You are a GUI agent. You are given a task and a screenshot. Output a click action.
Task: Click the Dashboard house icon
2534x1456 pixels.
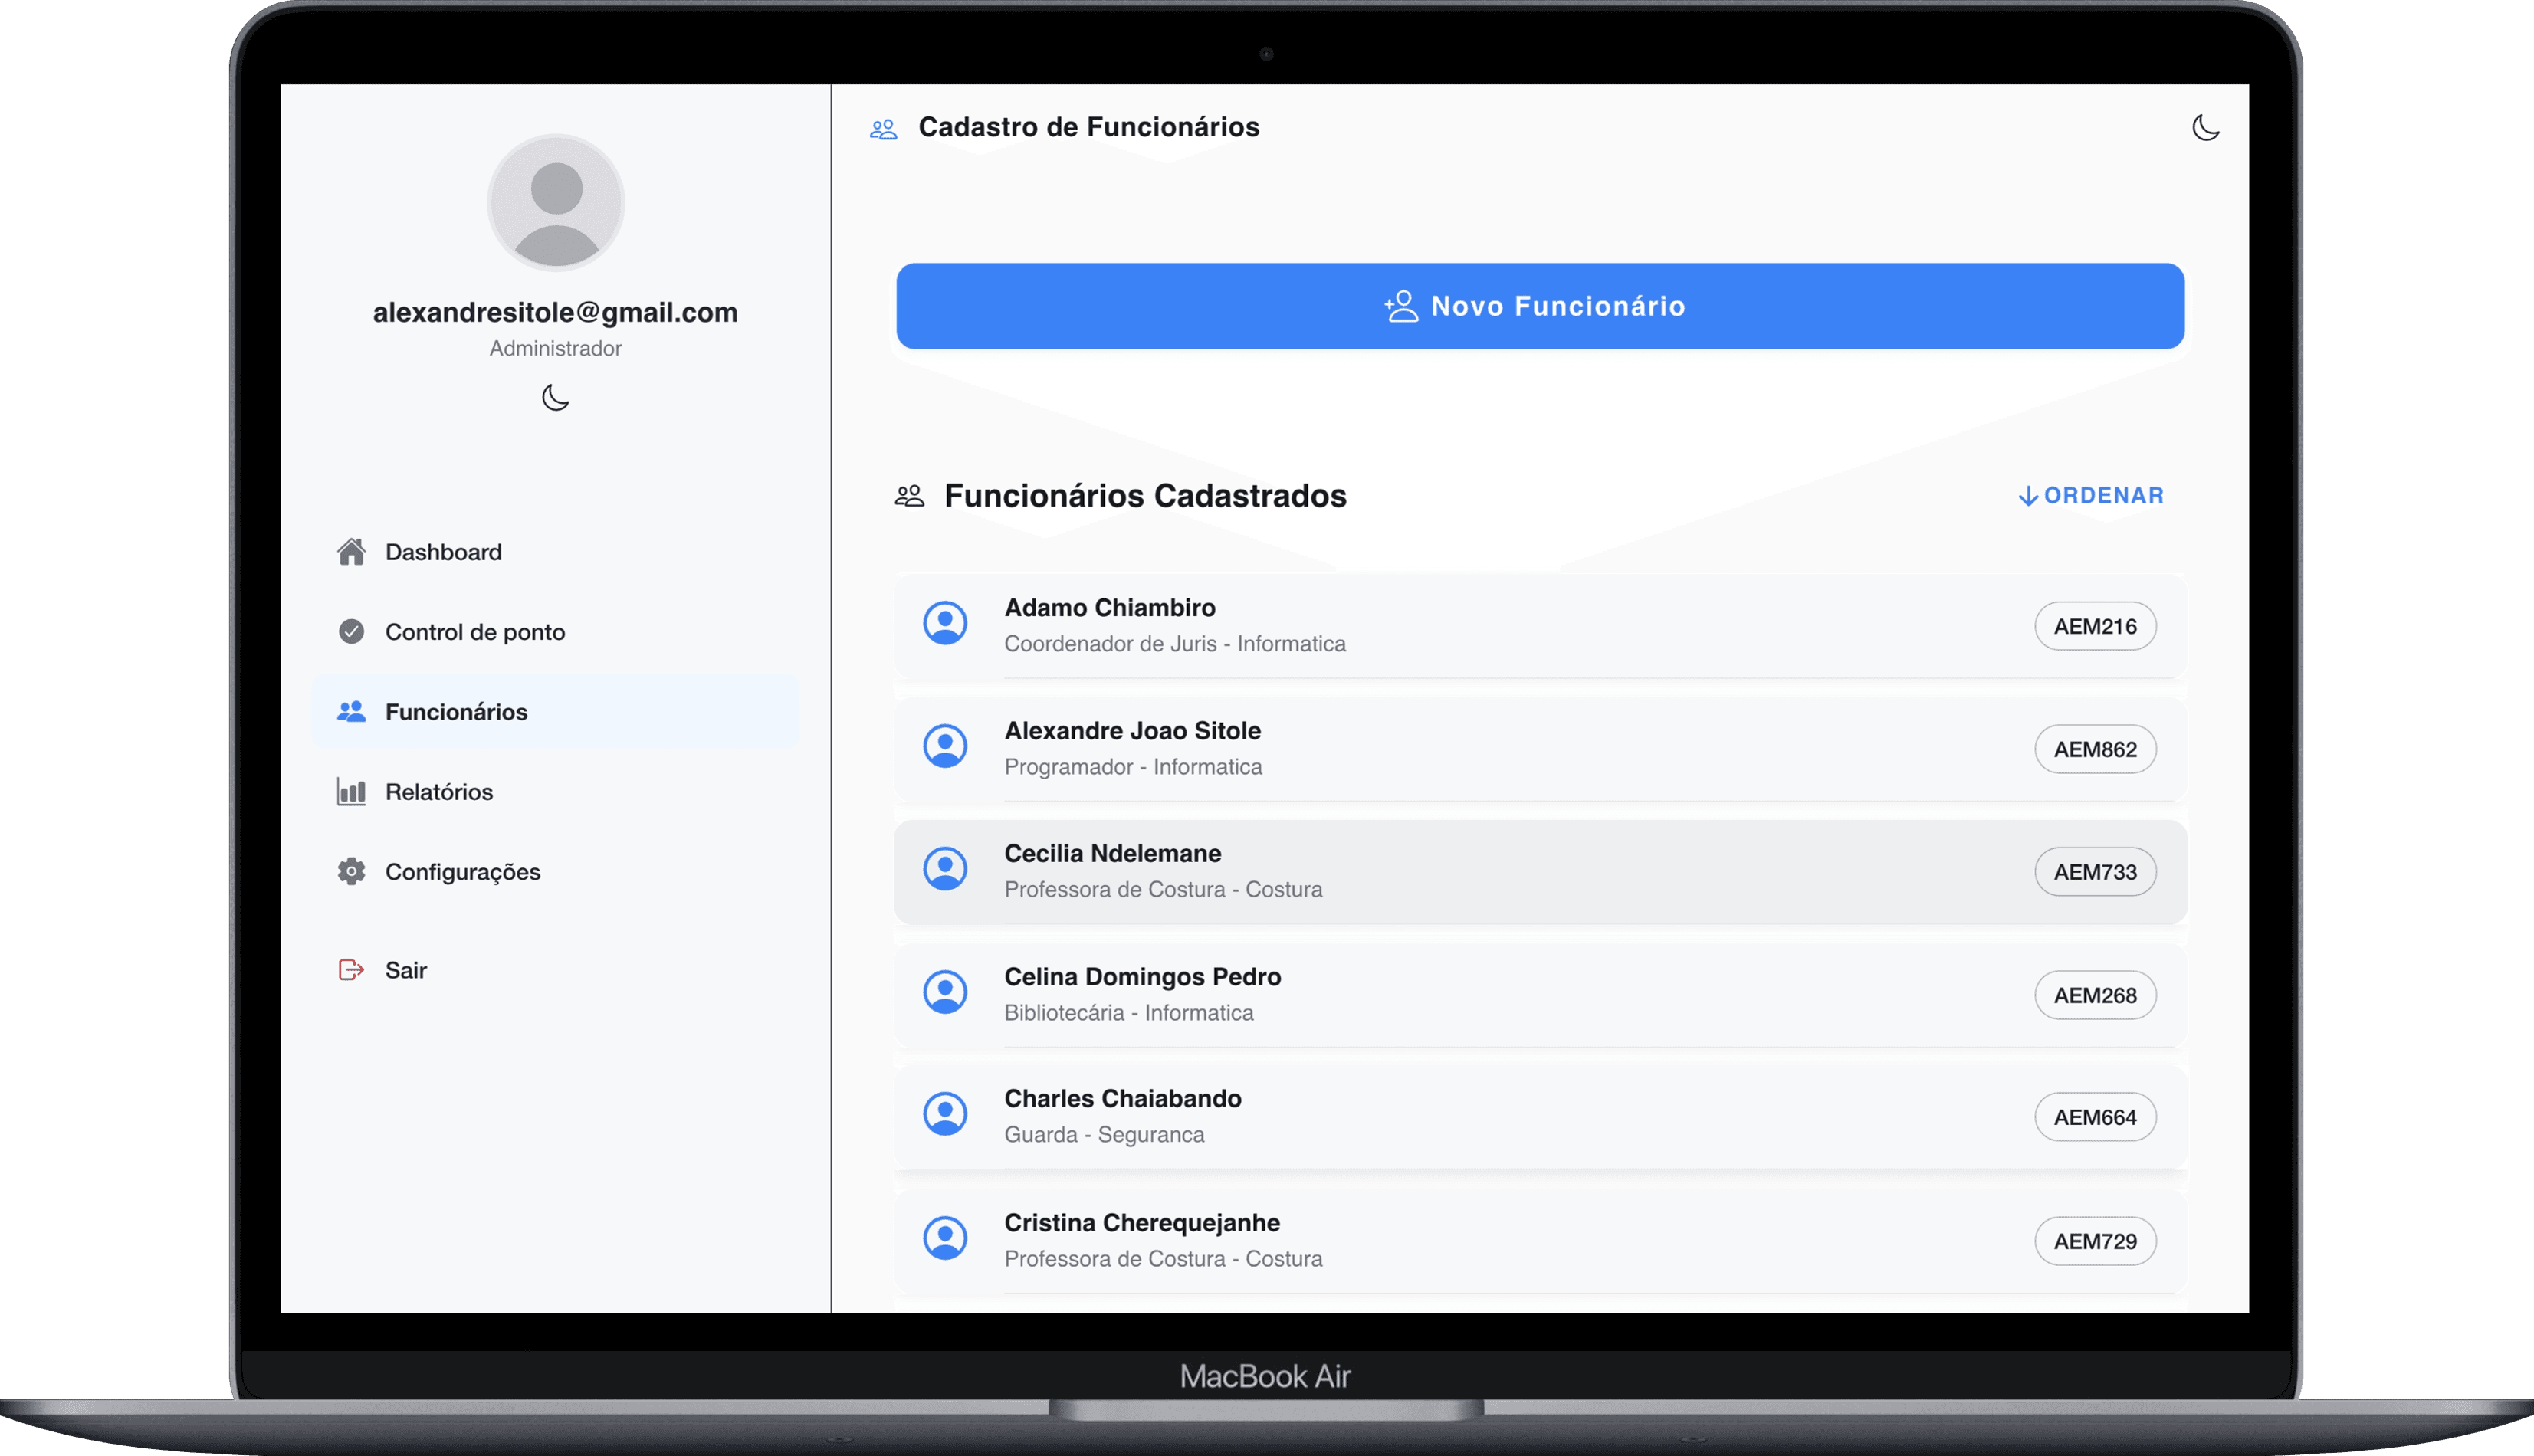click(x=351, y=551)
